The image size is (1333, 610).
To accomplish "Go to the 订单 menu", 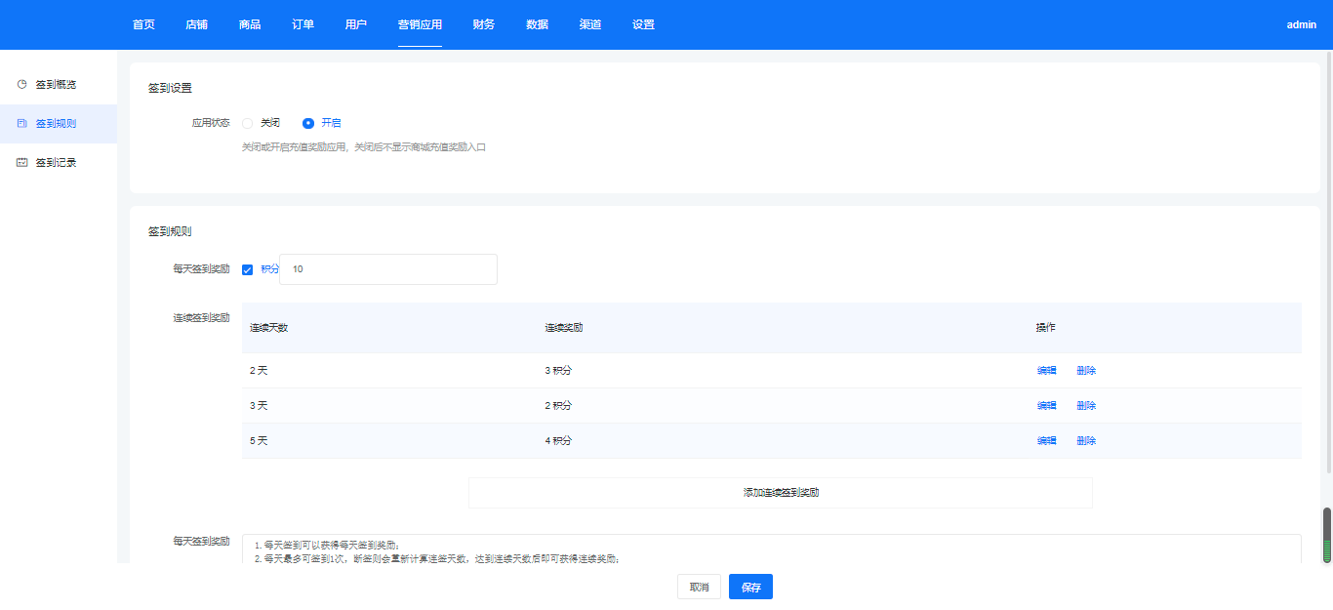I will pos(303,24).
